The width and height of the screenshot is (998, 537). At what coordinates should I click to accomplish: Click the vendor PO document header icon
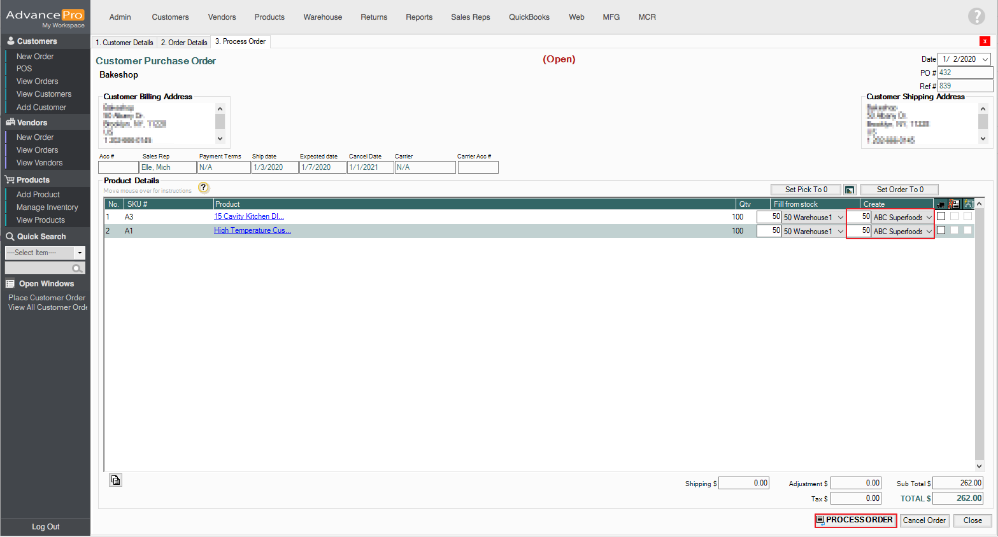(x=954, y=204)
